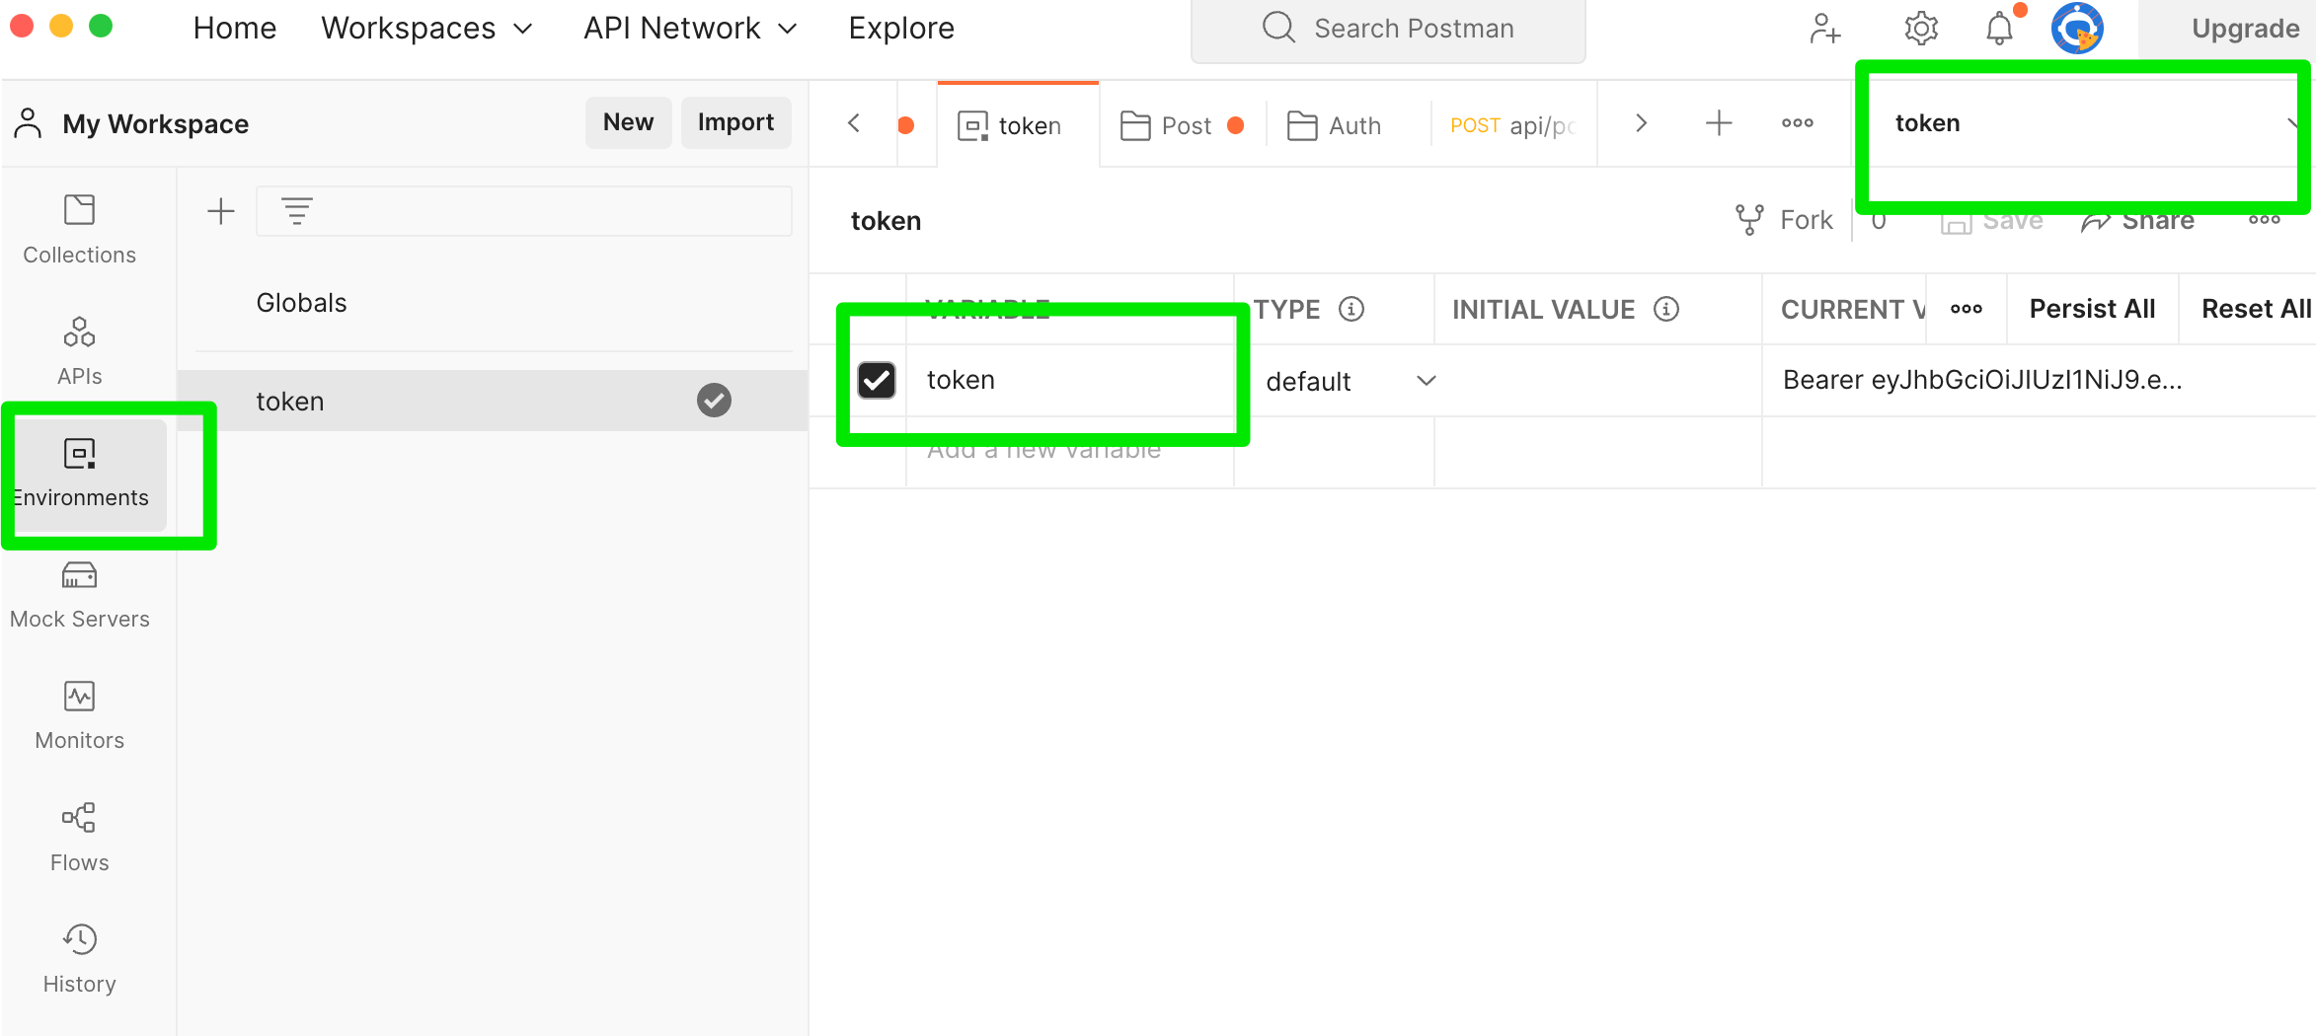Switch to the token tab
The image size is (2316, 1036).
tap(1017, 125)
